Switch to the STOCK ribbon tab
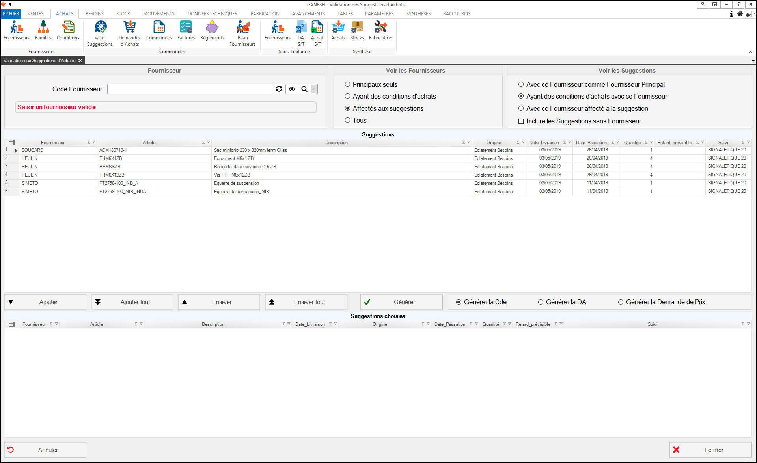This screenshot has width=757, height=463. click(x=123, y=13)
